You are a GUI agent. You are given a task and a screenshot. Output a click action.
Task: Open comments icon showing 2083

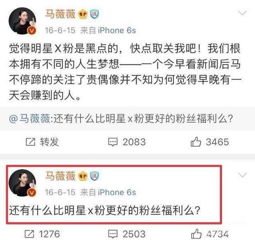tap(113, 142)
